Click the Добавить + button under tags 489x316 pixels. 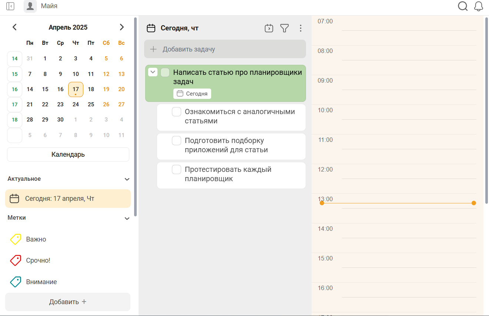[68, 302]
